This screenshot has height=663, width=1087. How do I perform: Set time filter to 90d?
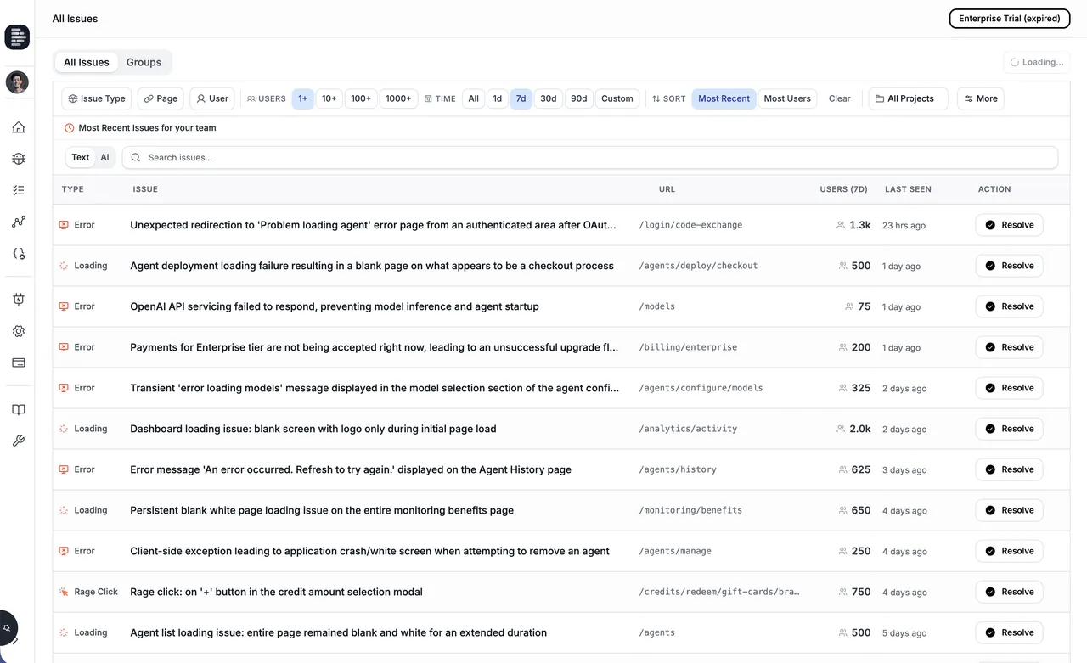(x=579, y=98)
